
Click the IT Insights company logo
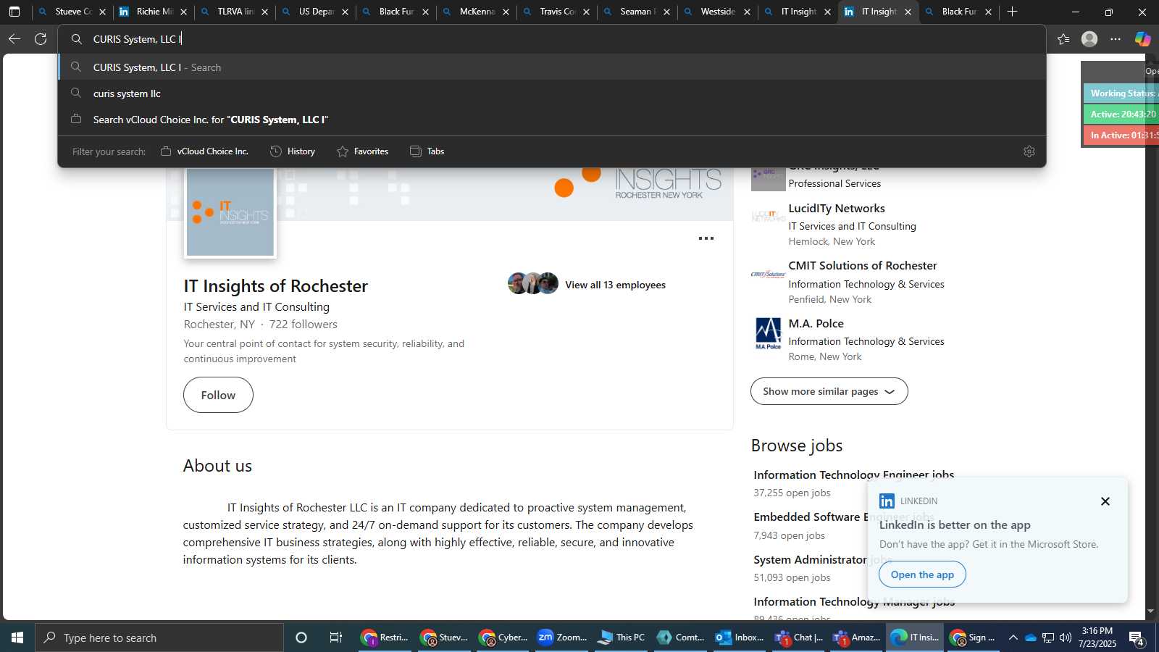click(x=230, y=212)
